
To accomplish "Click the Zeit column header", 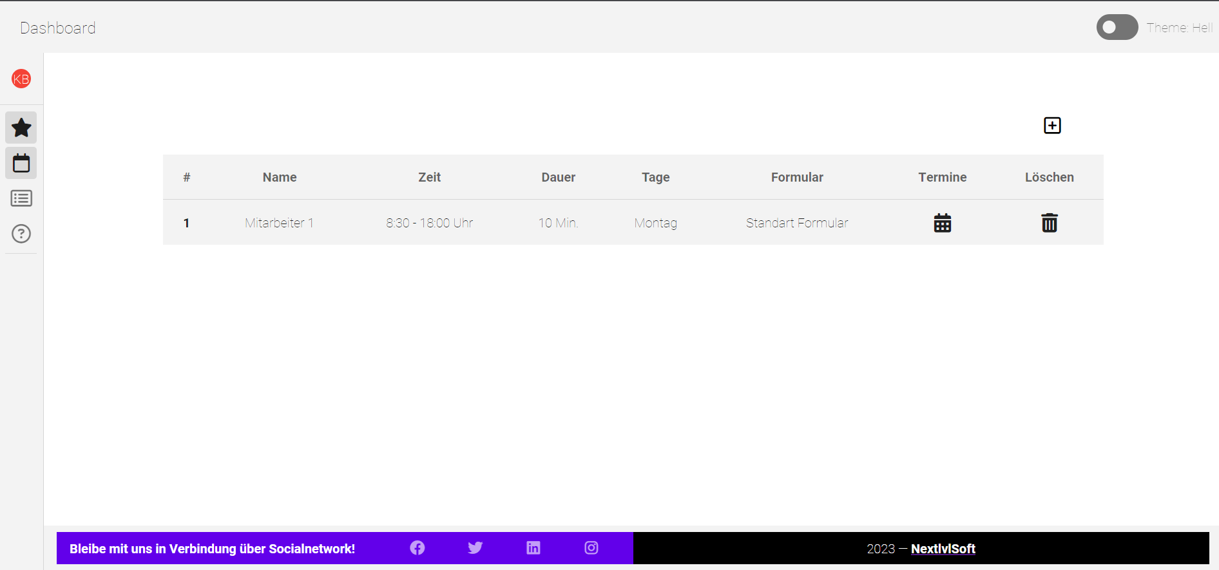I will (429, 177).
